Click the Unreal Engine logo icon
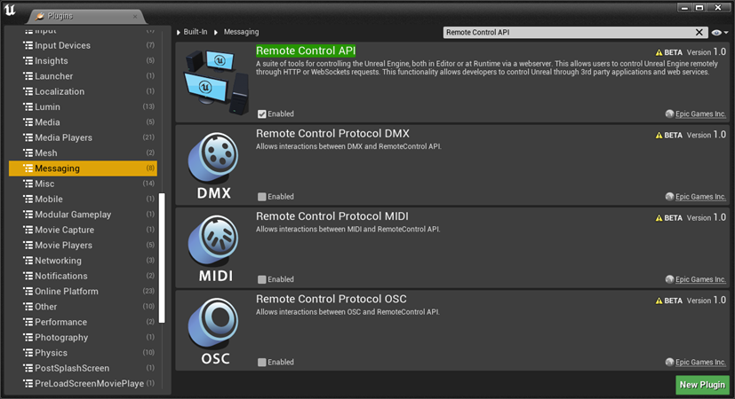735x399 pixels. pyautogui.click(x=10, y=10)
